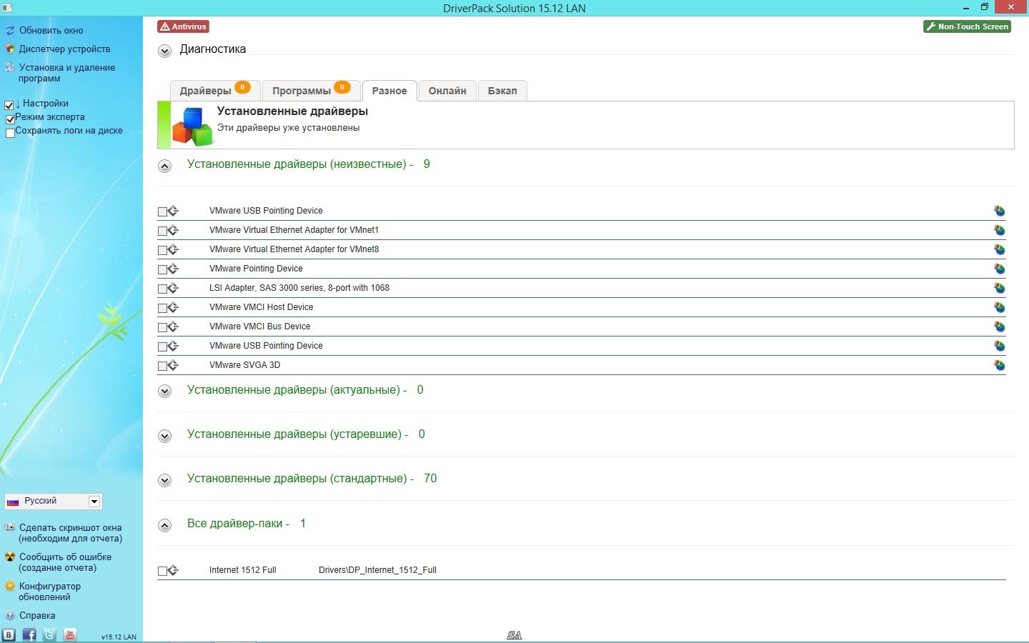
Task: Check the VMware SVGA 3D checkbox
Action: 162,366
